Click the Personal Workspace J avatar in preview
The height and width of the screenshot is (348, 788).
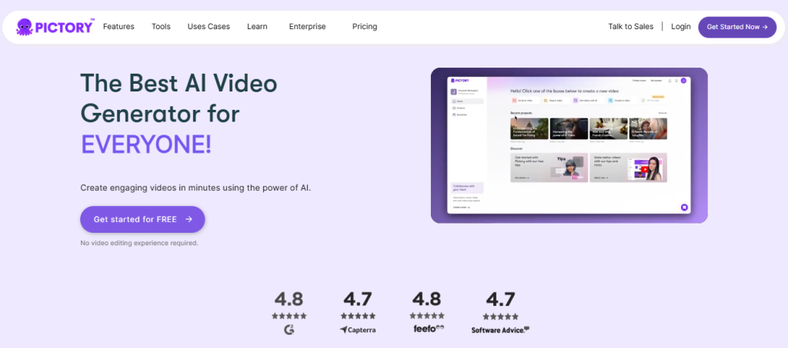point(453,91)
